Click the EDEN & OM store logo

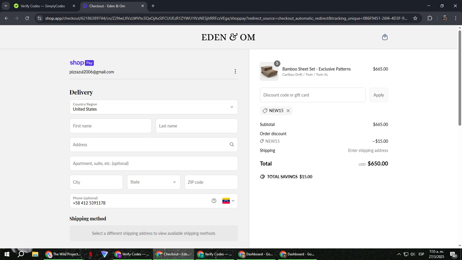pyautogui.click(x=228, y=37)
